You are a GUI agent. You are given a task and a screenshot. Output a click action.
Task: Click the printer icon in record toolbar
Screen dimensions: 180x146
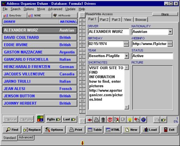pyautogui.click(x=96, y=119)
